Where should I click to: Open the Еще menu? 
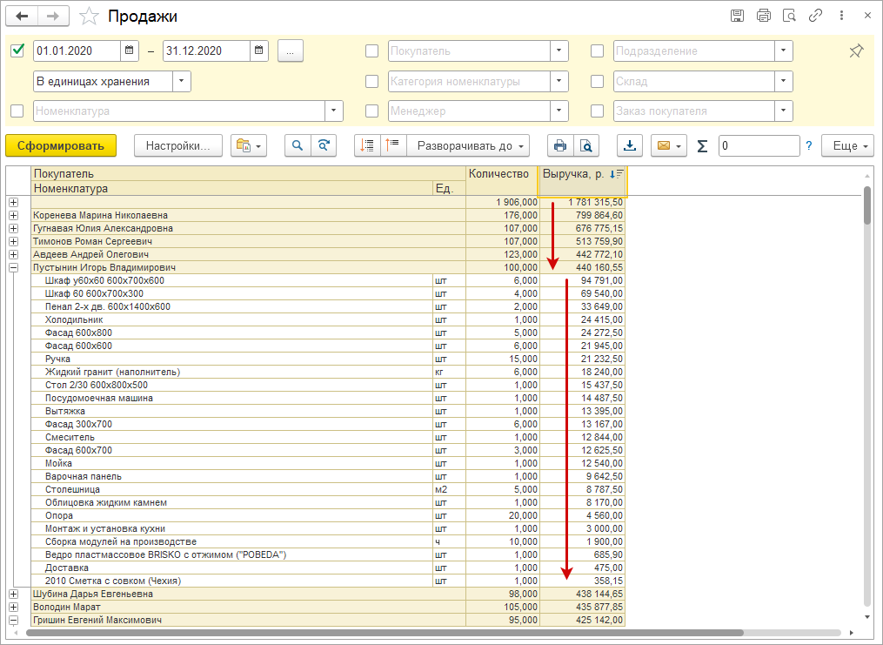(x=847, y=146)
